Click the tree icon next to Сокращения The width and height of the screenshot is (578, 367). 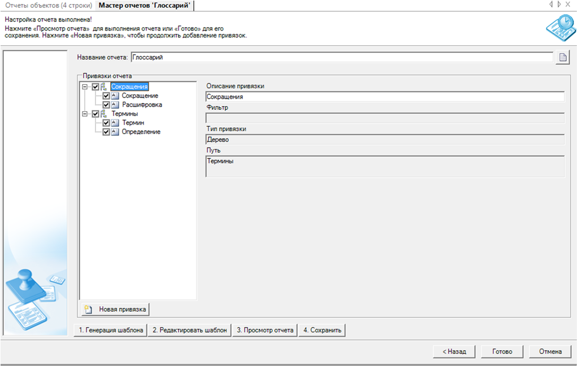[x=103, y=87]
